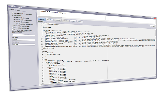Click the '{$WARN HIDDEN_VIRTUAL' directive line
Viewport: 164px width, 96px height.
[61, 43]
